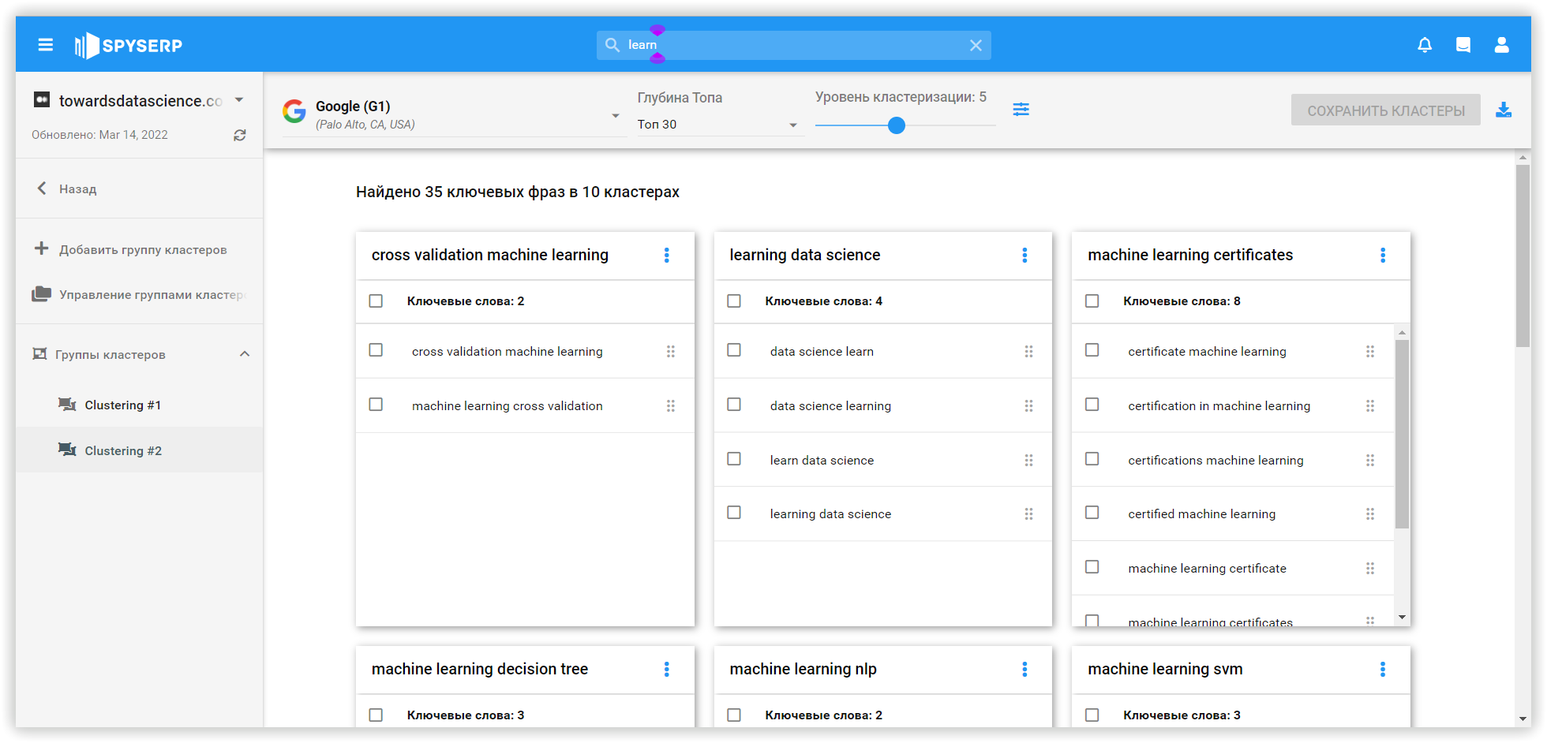Tick the 'certified machine learning' checkbox
This screenshot has height=743, width=1547.
(1092, 513)
